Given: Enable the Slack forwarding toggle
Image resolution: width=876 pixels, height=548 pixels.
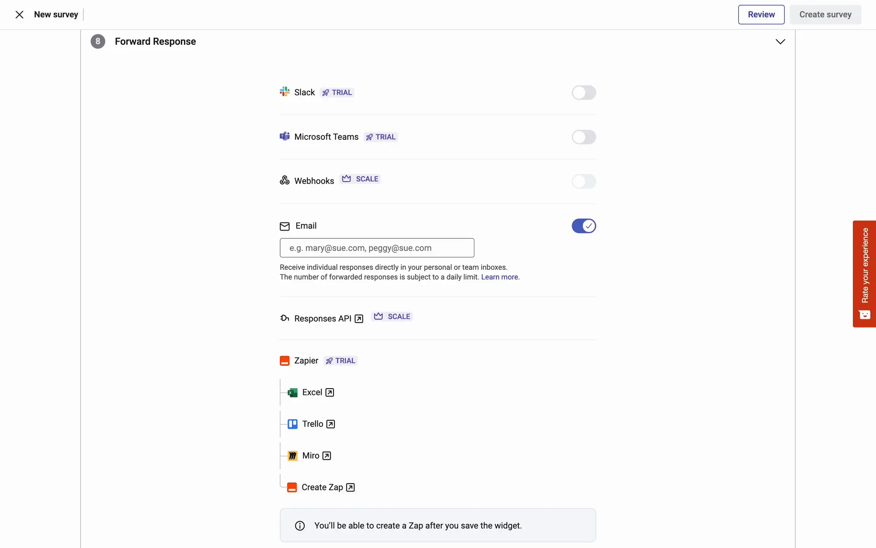Looking at the screenshot, I should [584, 93].
